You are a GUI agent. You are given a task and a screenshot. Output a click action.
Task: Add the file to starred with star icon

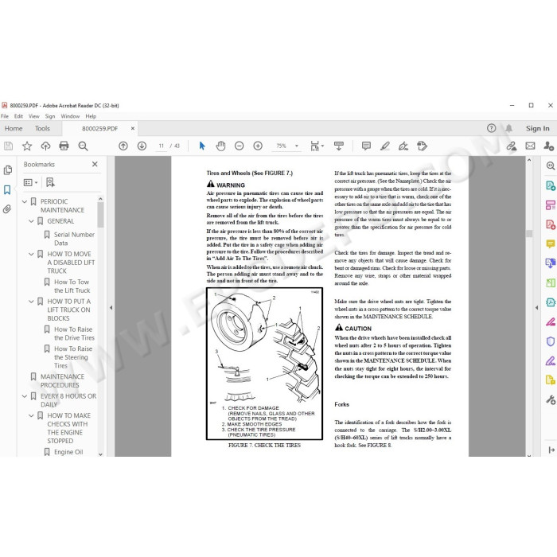coord(27,146)
